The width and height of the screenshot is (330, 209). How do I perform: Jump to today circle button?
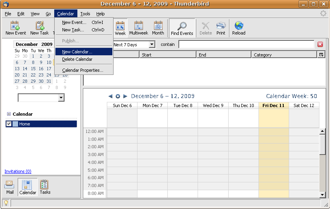118,96
